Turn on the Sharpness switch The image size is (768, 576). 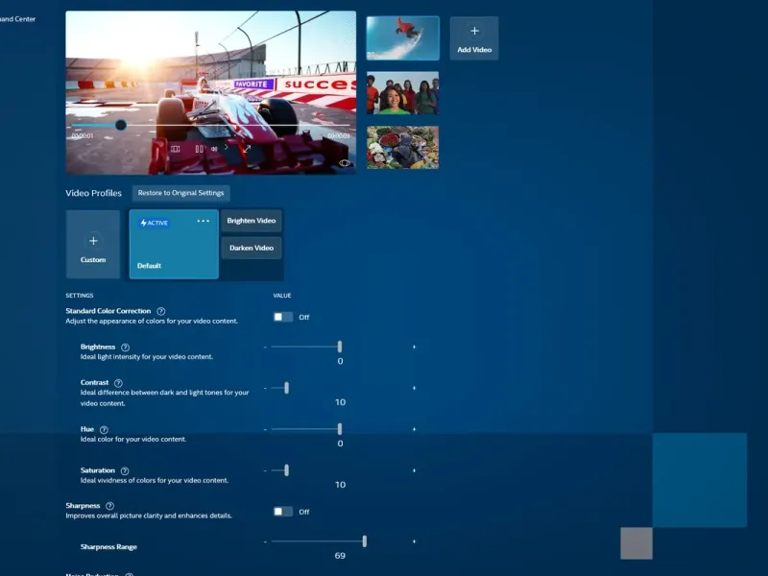point(282,512)
